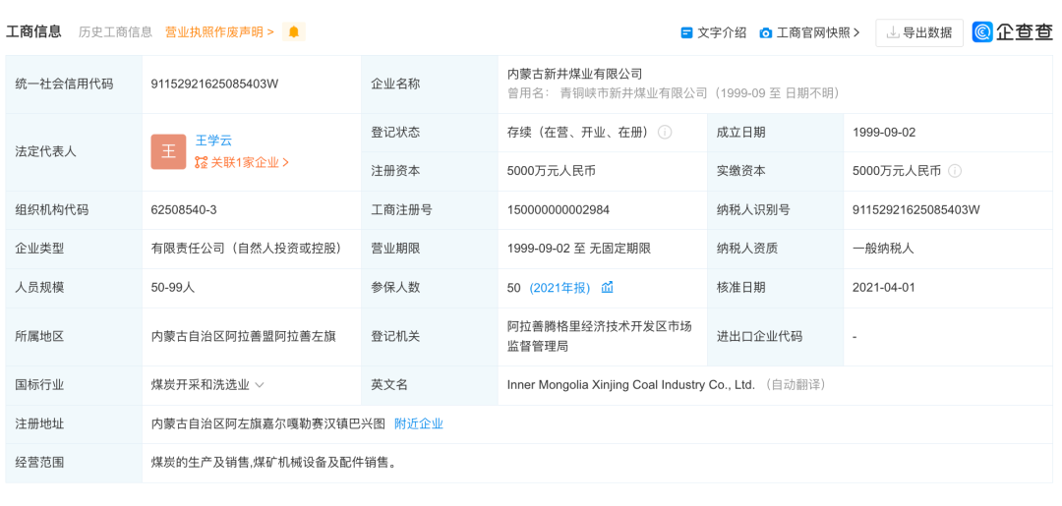
Task: Click English name Inner Mongolia Xinjing Coal Industry
Action: pyautogui.click(x=630, y=385)
